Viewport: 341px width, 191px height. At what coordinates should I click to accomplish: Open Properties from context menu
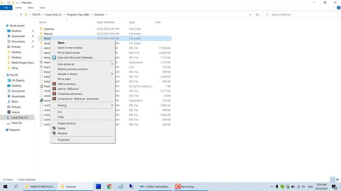click(64, 140)
